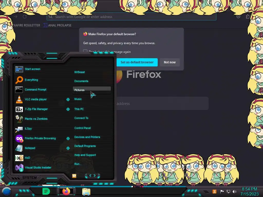This screenshot has width=263, height=197.
Task: Switch to Firefox on the taskbar
Action: (x=66, y=191)
